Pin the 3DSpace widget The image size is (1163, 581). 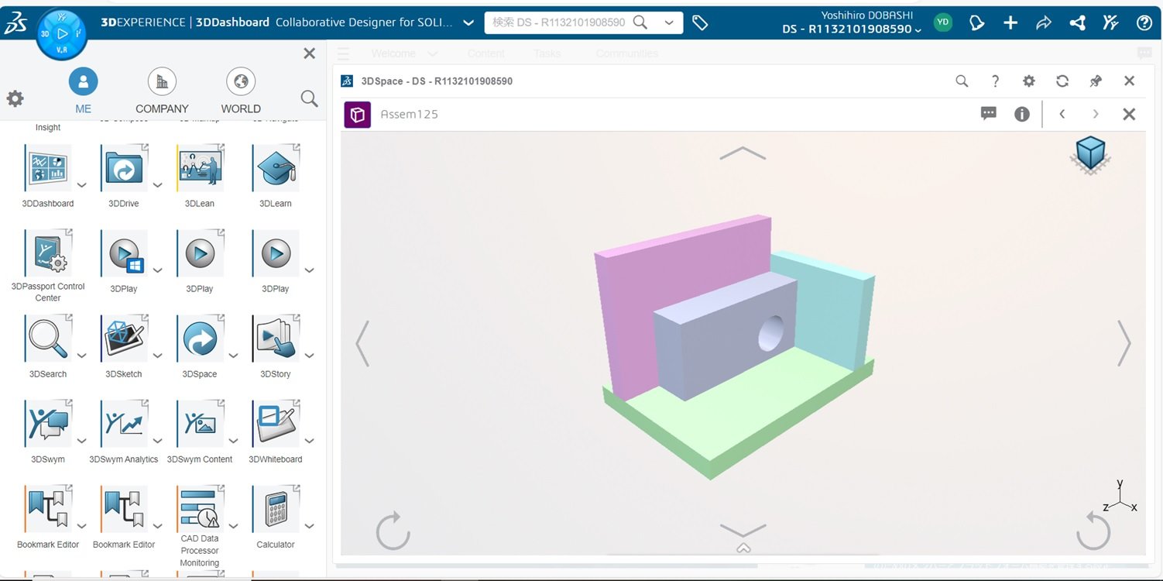(1096, 81)
